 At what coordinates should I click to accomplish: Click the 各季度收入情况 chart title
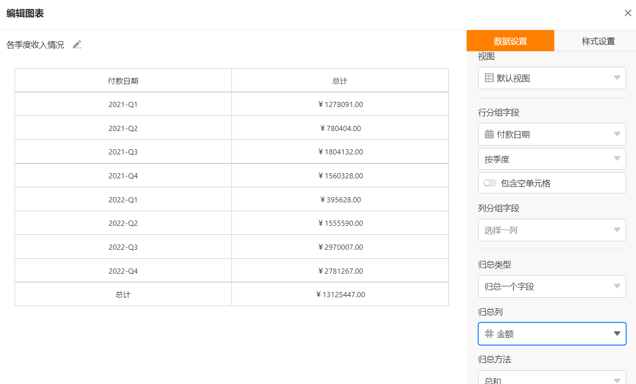[35, 45]
